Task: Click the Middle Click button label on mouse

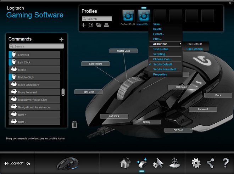Action: pyautogui.click(x=123, y=51)
